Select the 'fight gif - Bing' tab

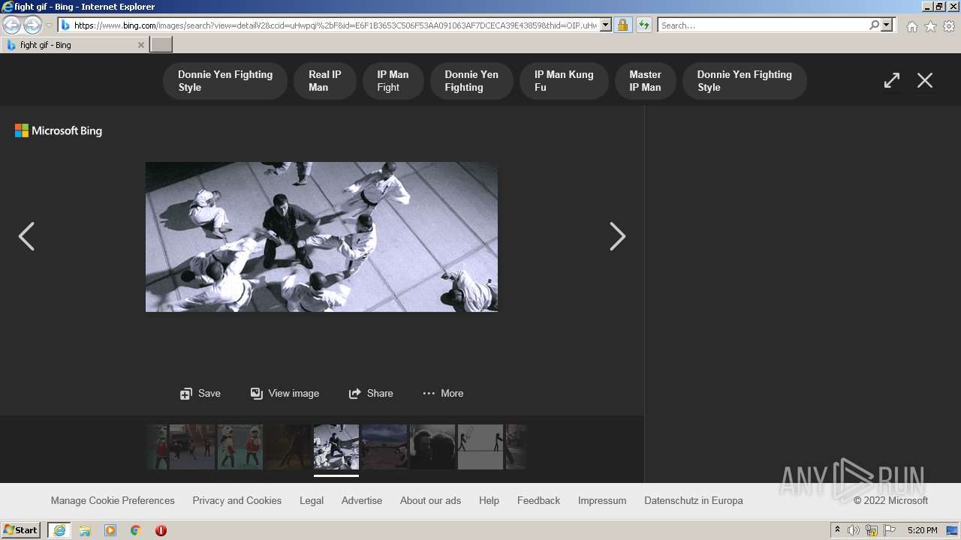click(75, 45)
